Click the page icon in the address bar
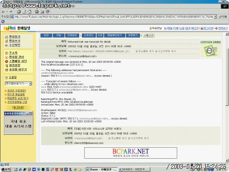The width and height of the screenshot is (229, 172). click(x=12, y=17)
